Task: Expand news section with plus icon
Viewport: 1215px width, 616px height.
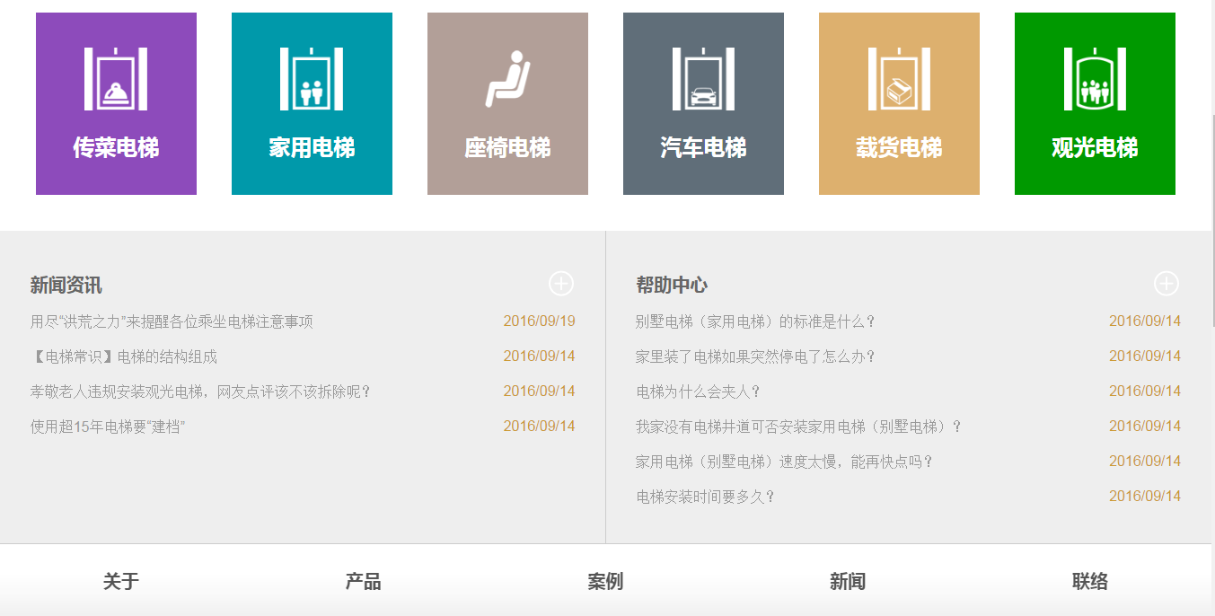Action: (x=561, y=284)
